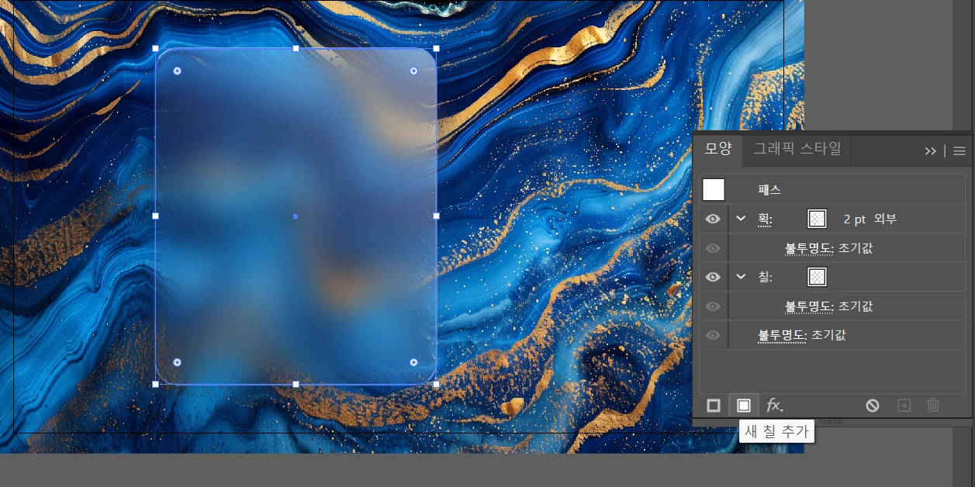Click 초기값 in the stroke opacity row
The image size is (975, 487).
(x=856, y=249)
